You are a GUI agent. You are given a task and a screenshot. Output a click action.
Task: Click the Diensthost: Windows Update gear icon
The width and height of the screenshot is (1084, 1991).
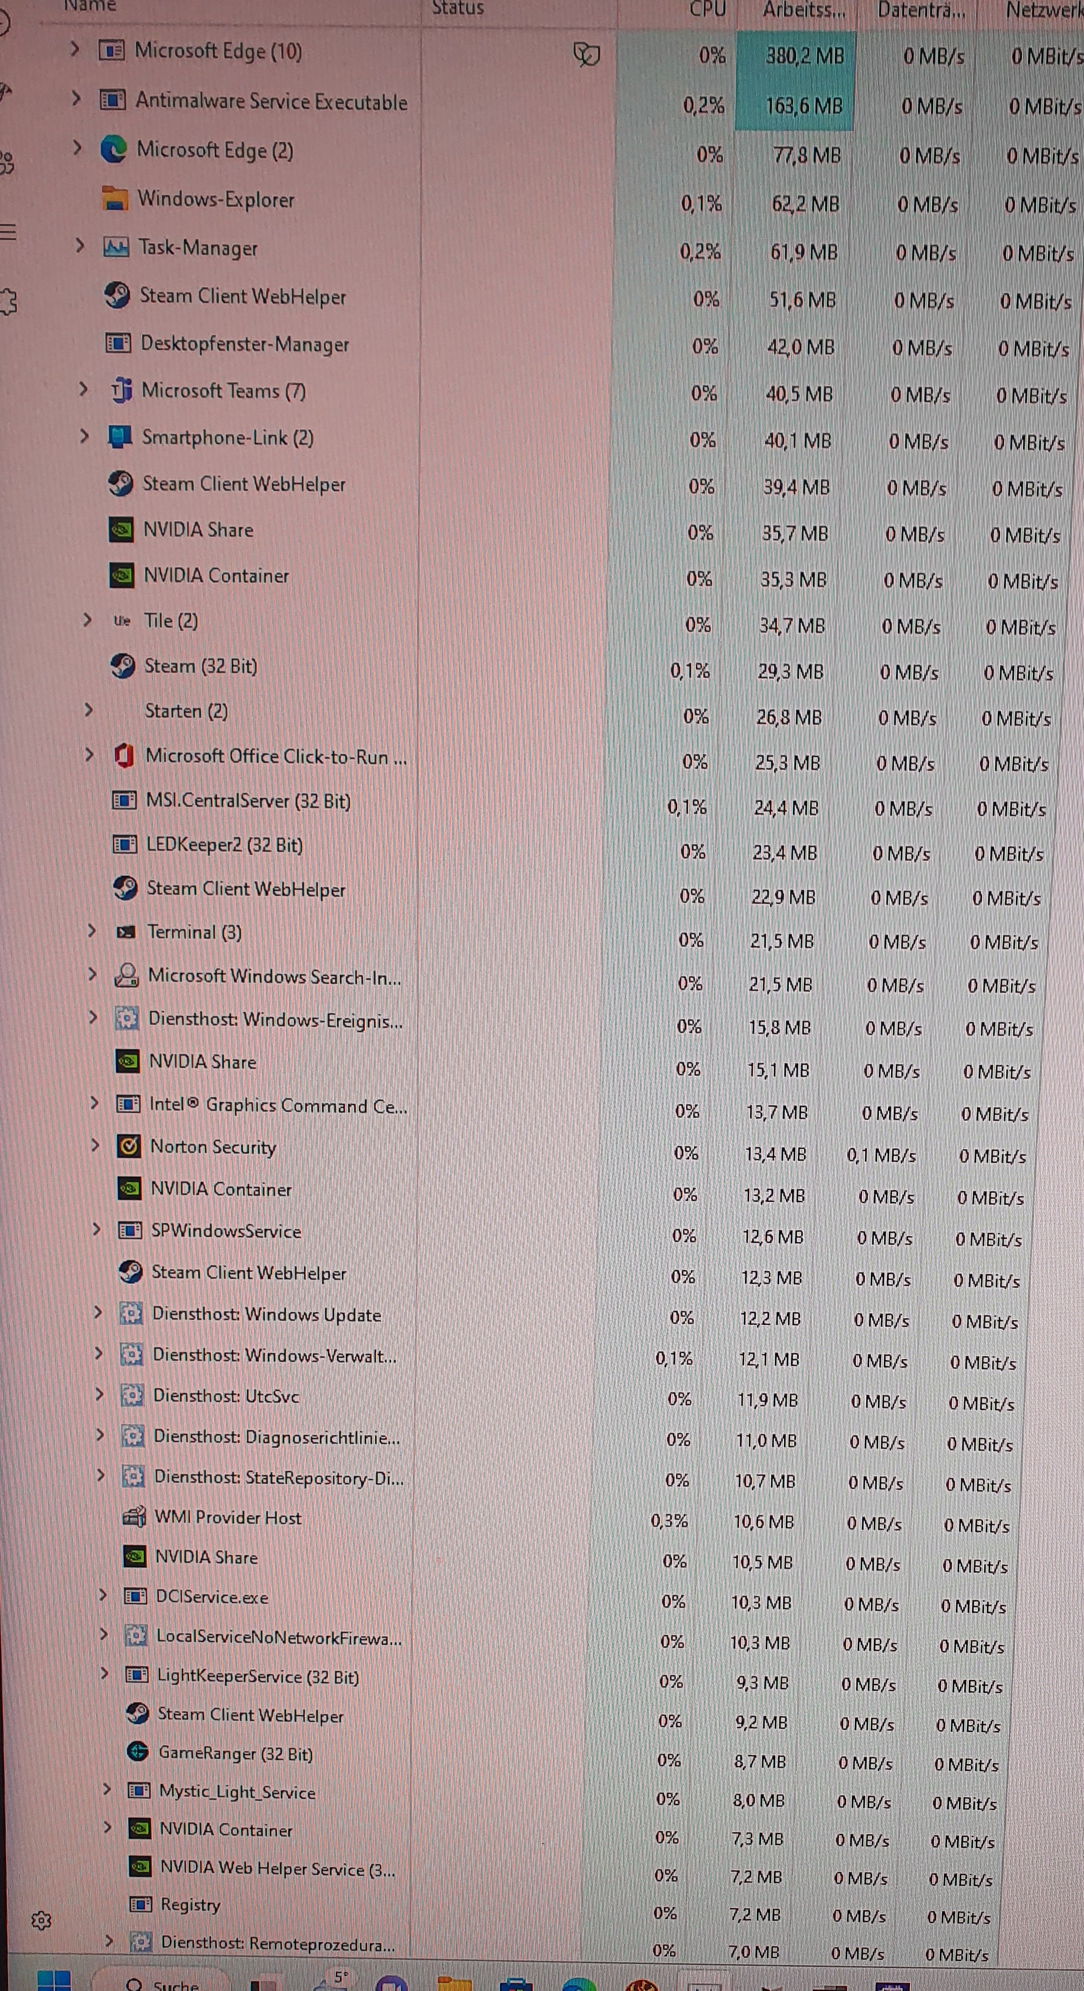[x=130, y=1313]
